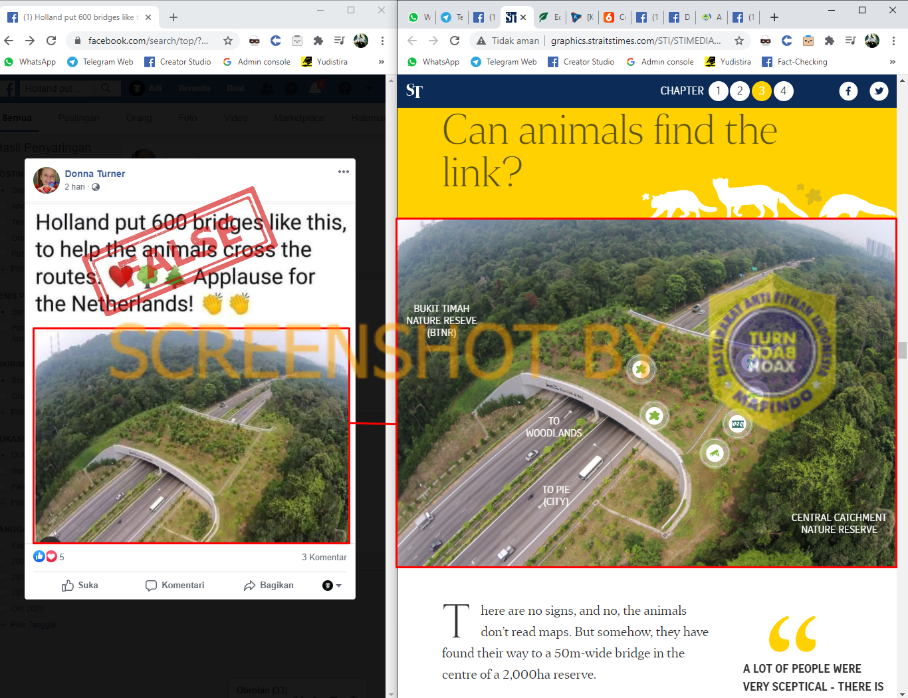
Task: Click right window vertical scrollbar thumb
Action: click(902, 351)
